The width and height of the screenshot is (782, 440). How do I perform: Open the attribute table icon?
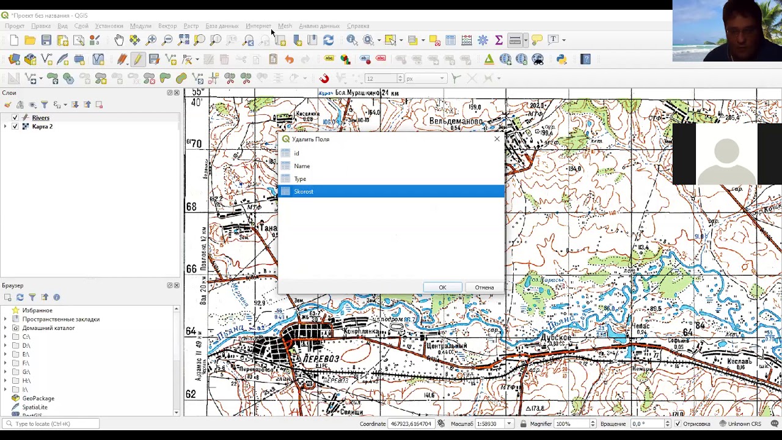pos(450,40)
